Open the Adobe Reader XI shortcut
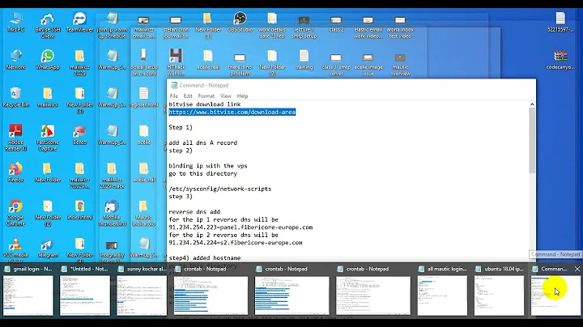 coord(15,138)
